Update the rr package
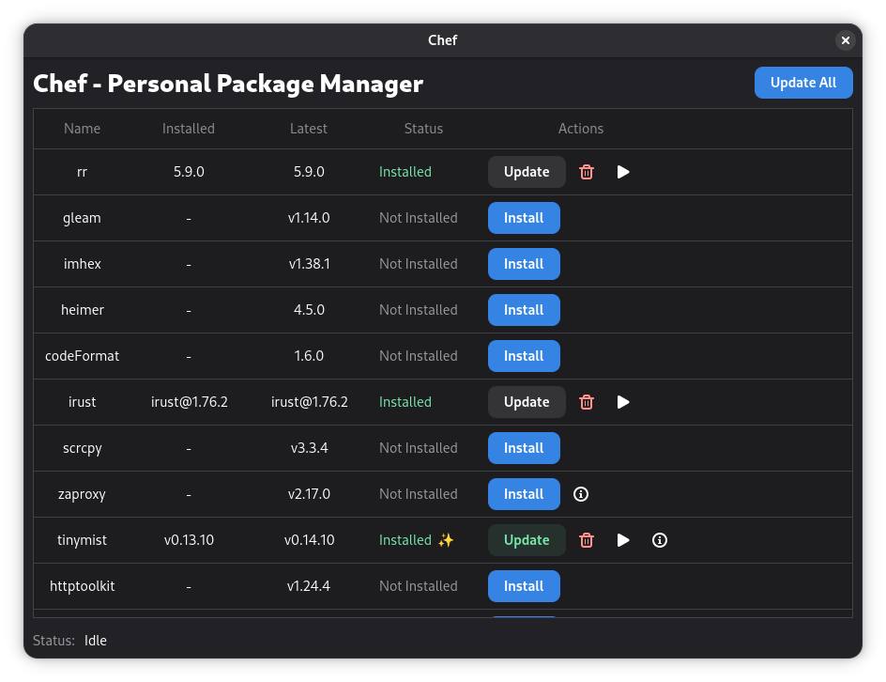886x682 pixels. [527, 172]
